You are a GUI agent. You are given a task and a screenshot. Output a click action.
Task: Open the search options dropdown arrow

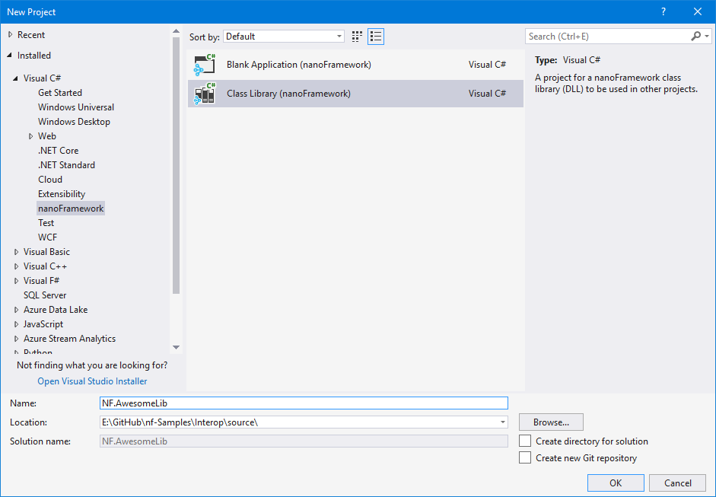coord(707,36)
